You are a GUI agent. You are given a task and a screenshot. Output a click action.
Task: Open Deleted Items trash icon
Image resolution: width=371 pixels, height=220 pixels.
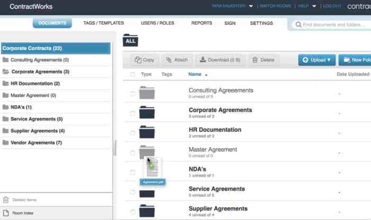pyautogui.click(x=6, y=200)
